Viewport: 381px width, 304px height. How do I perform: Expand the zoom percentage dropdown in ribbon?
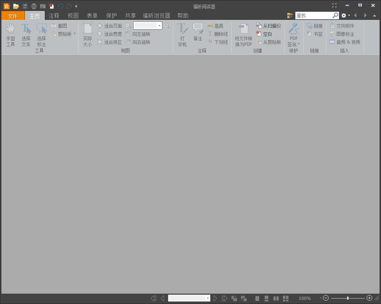coord(159,26)
